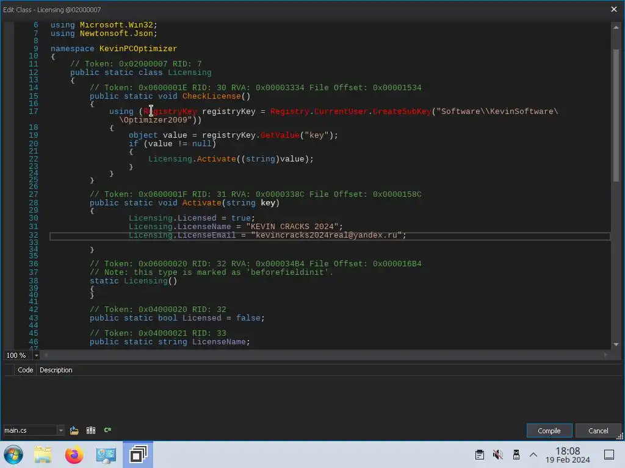The height and width of the screenshot is (468, 625).
Task: Click the Token 0x04000021 RID: 33 comment
Action: coord(158,333)
